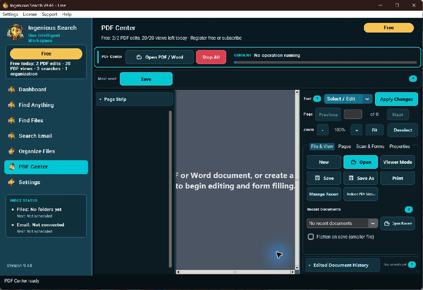Click the Find Anything sidebar icon

point(11,105)
